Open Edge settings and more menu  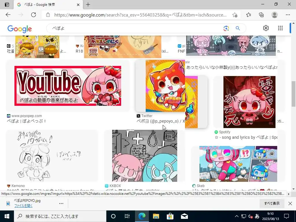(x=288, y=15)
